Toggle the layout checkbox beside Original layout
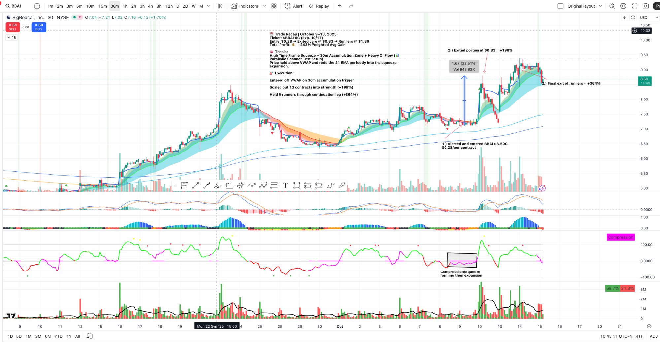 (560, 6)
